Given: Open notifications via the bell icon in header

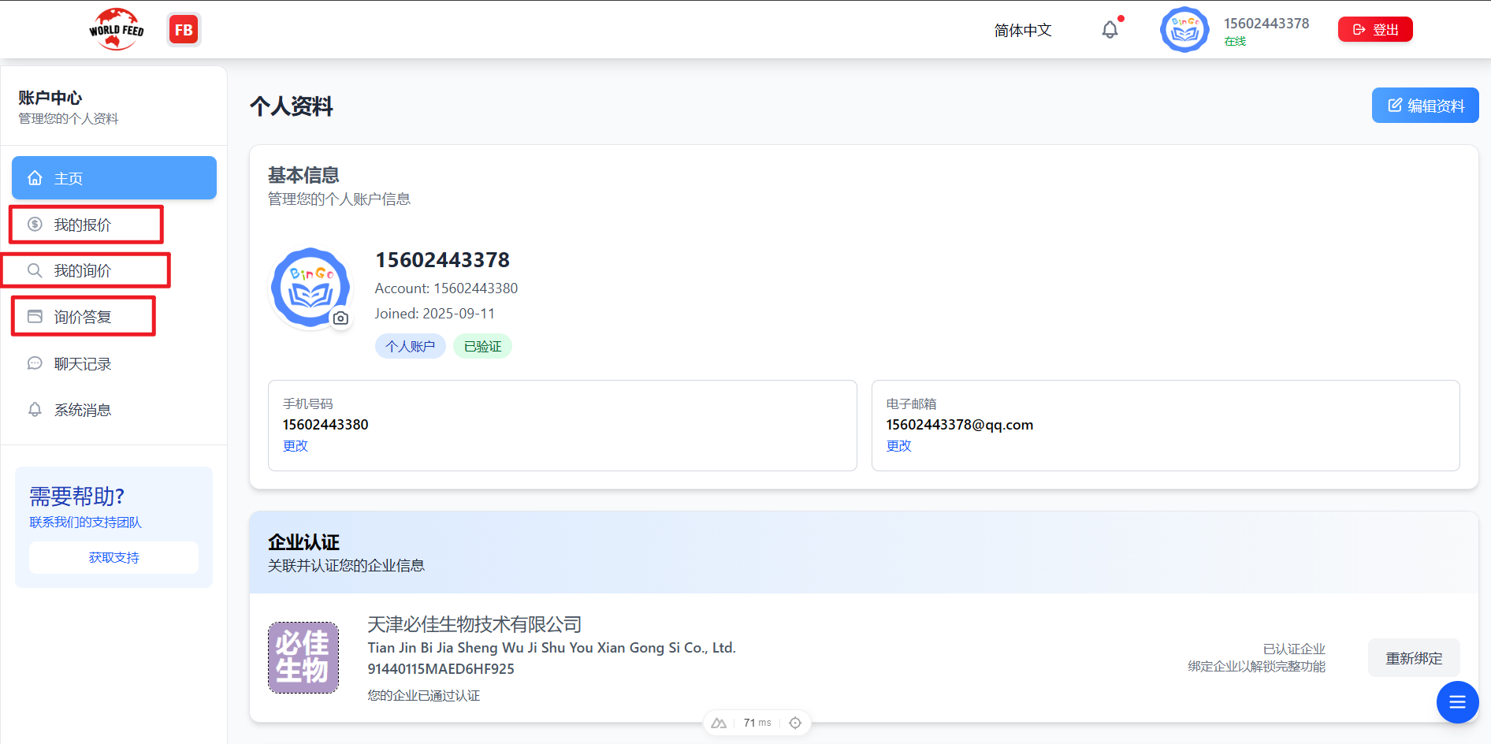Looking at the screenshot, I should tap(1111, 28).
